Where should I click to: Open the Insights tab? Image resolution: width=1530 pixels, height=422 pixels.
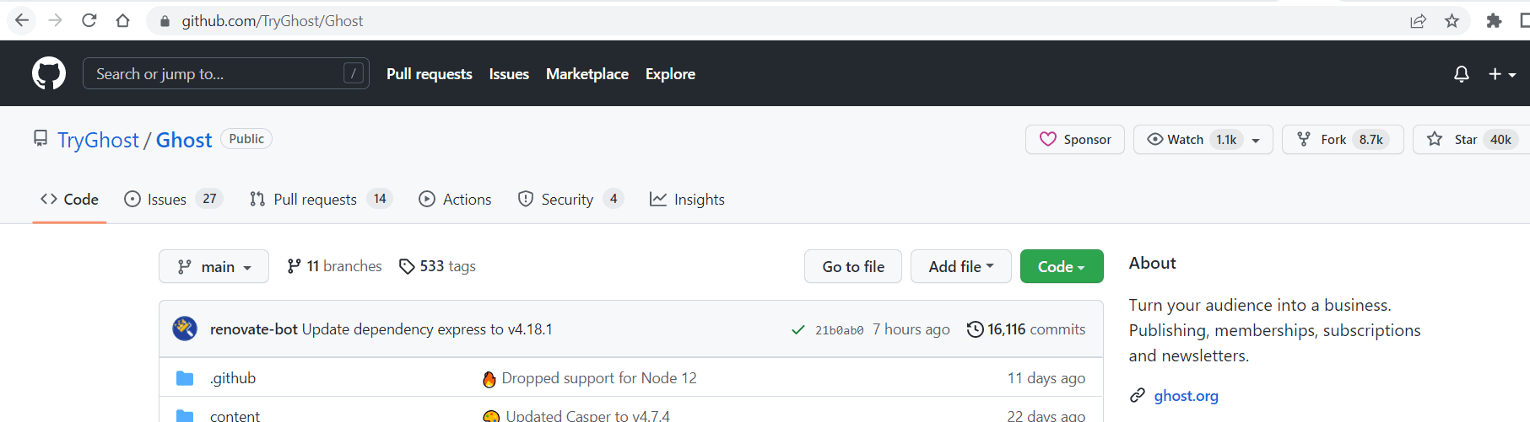pyautogui.click(x=687, y=200)
